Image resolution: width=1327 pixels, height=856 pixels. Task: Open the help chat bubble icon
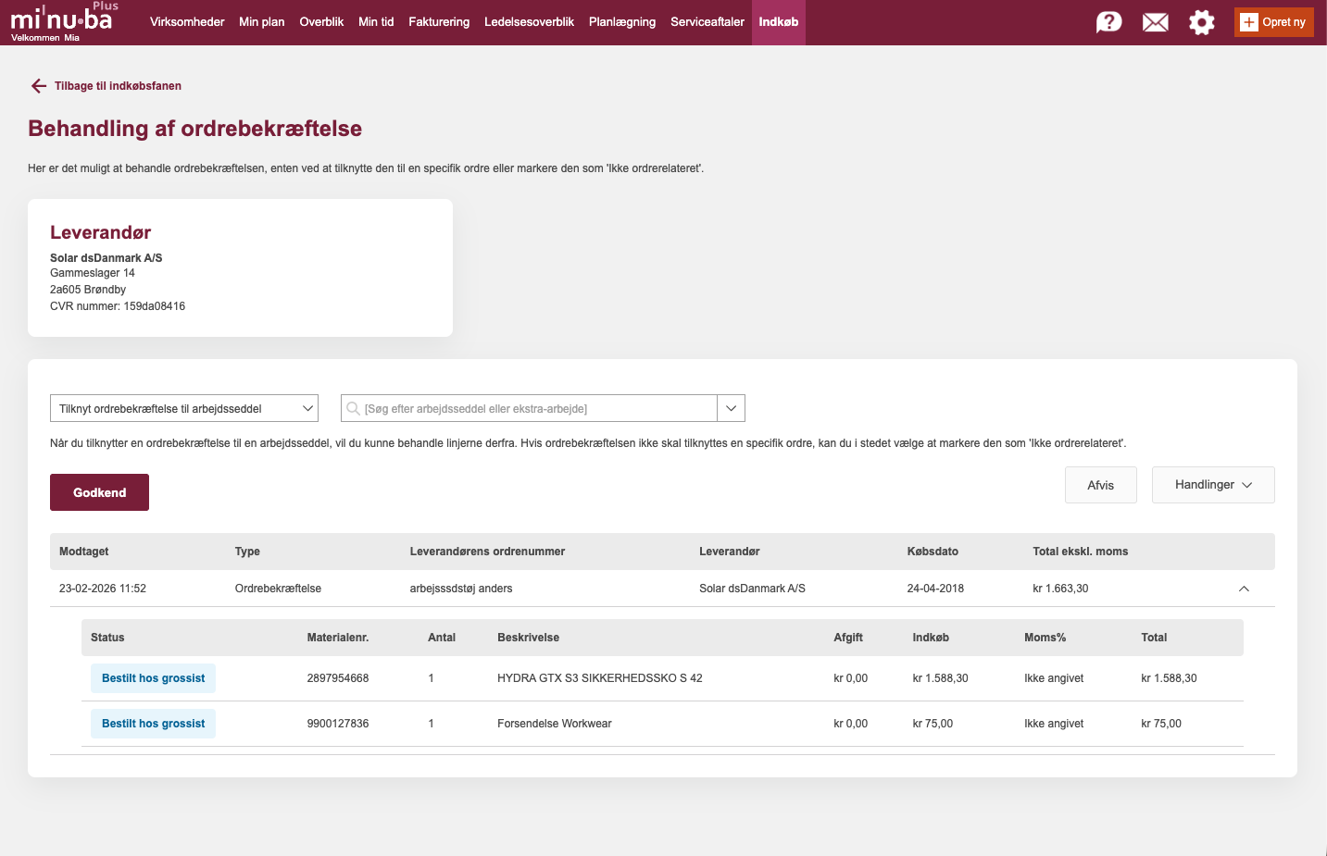pyautogui.click(x=1108, y=22)
